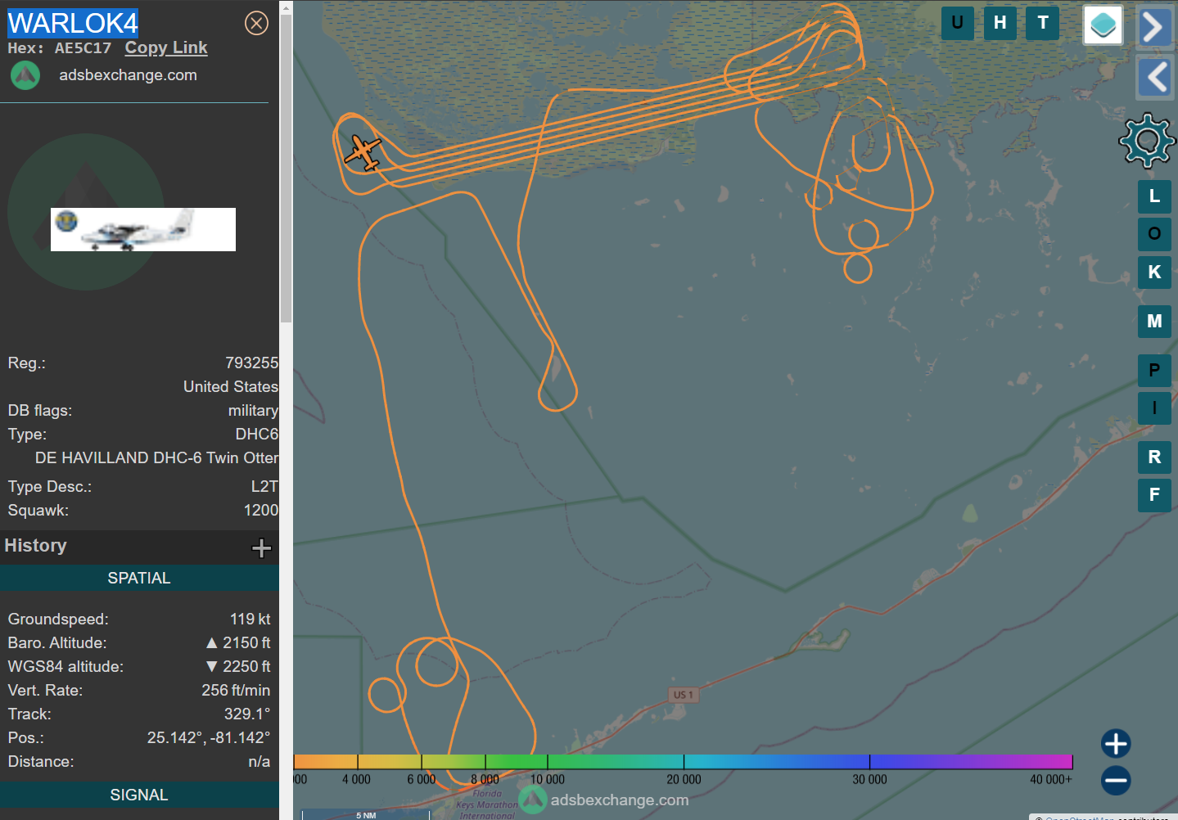The width and height of the screenshot is (1178, 820).
Task: Click the 20 000 altitude legend label
Action: point(684,780)
